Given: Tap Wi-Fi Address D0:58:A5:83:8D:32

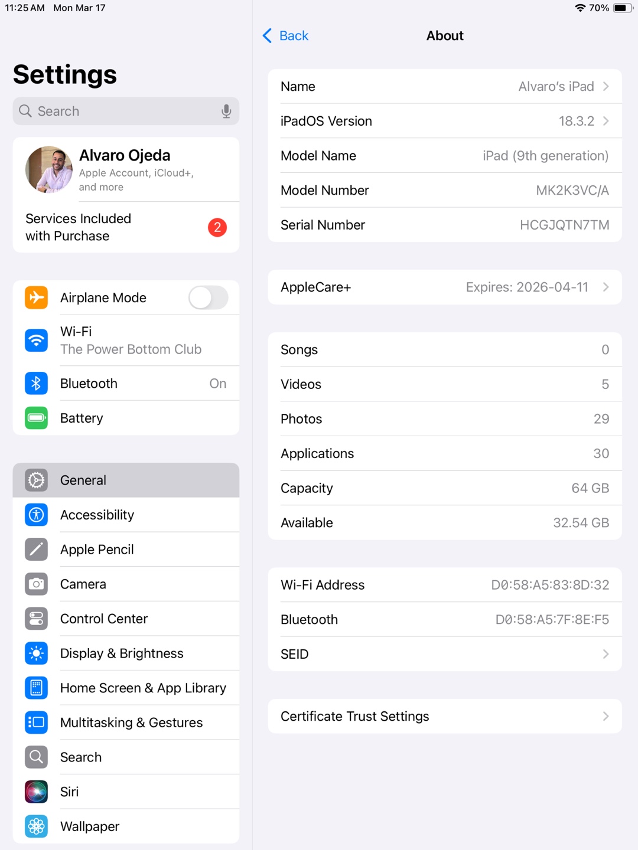Looking at the screenshot, I should (551, 585).
